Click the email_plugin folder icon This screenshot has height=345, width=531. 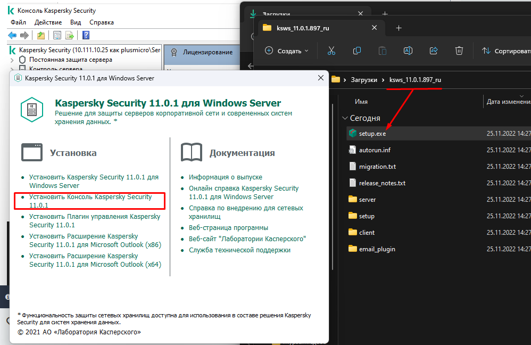tap(353, 249)
